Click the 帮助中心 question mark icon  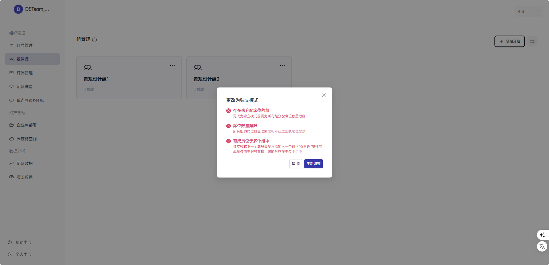(10, 242)
